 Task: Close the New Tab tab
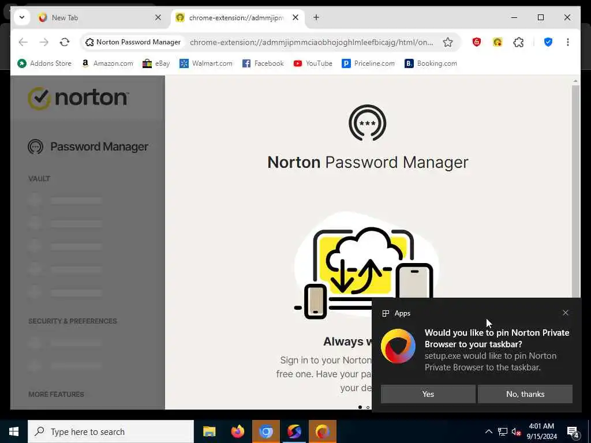[158, 17]
